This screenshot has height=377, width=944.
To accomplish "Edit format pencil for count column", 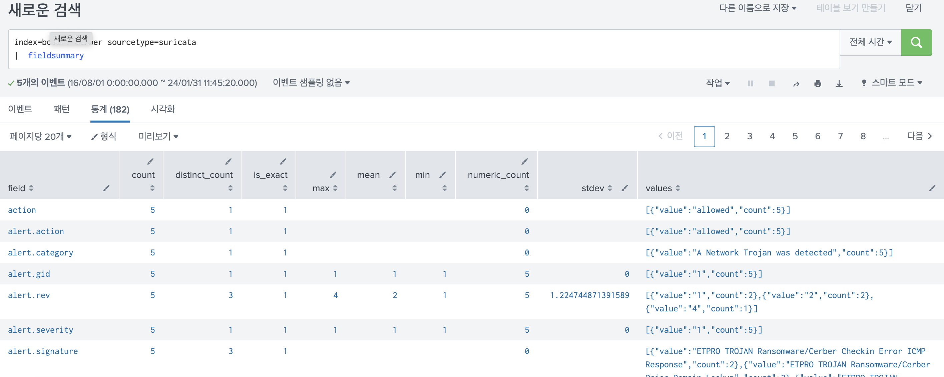I will tap(150, 162).
